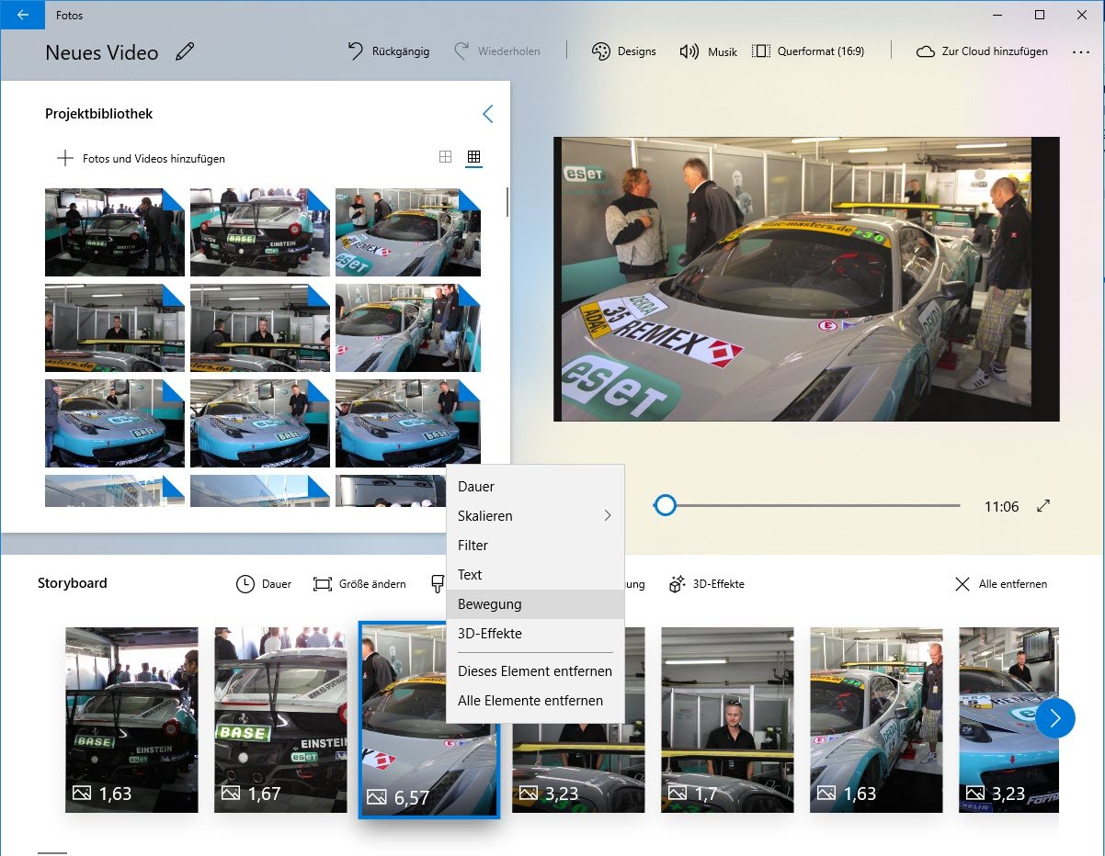
Task: Select the storyboard clip with duration 1,63 at the start
Action: [x=131, y=720]
